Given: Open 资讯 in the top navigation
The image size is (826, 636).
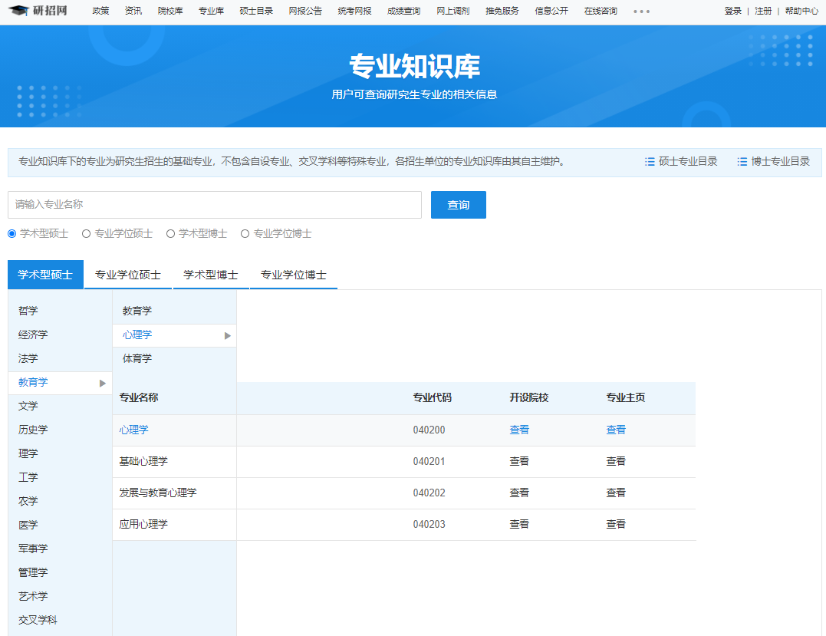Looking at the screenshot, I should (133, 11).
